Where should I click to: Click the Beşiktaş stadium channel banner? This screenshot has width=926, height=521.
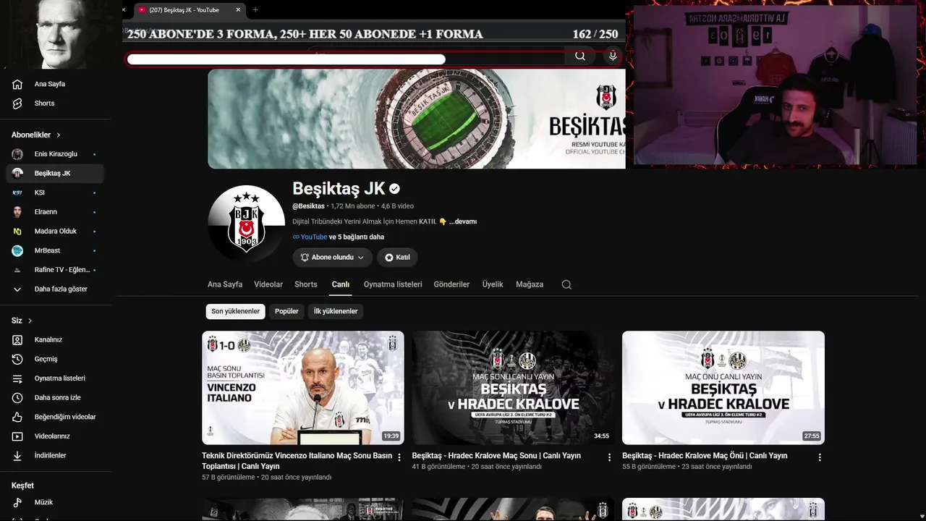tap(417, 119)
